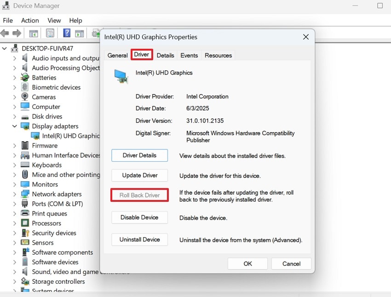Expand the Monitors chevron

click(x=15, y=185)
